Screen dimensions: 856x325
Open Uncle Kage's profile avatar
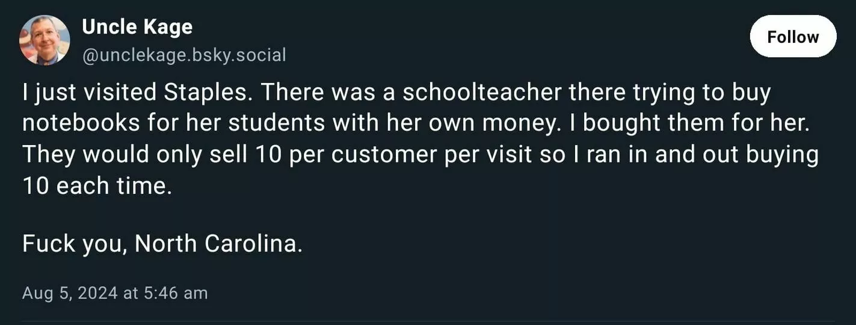tap(45, 40)
